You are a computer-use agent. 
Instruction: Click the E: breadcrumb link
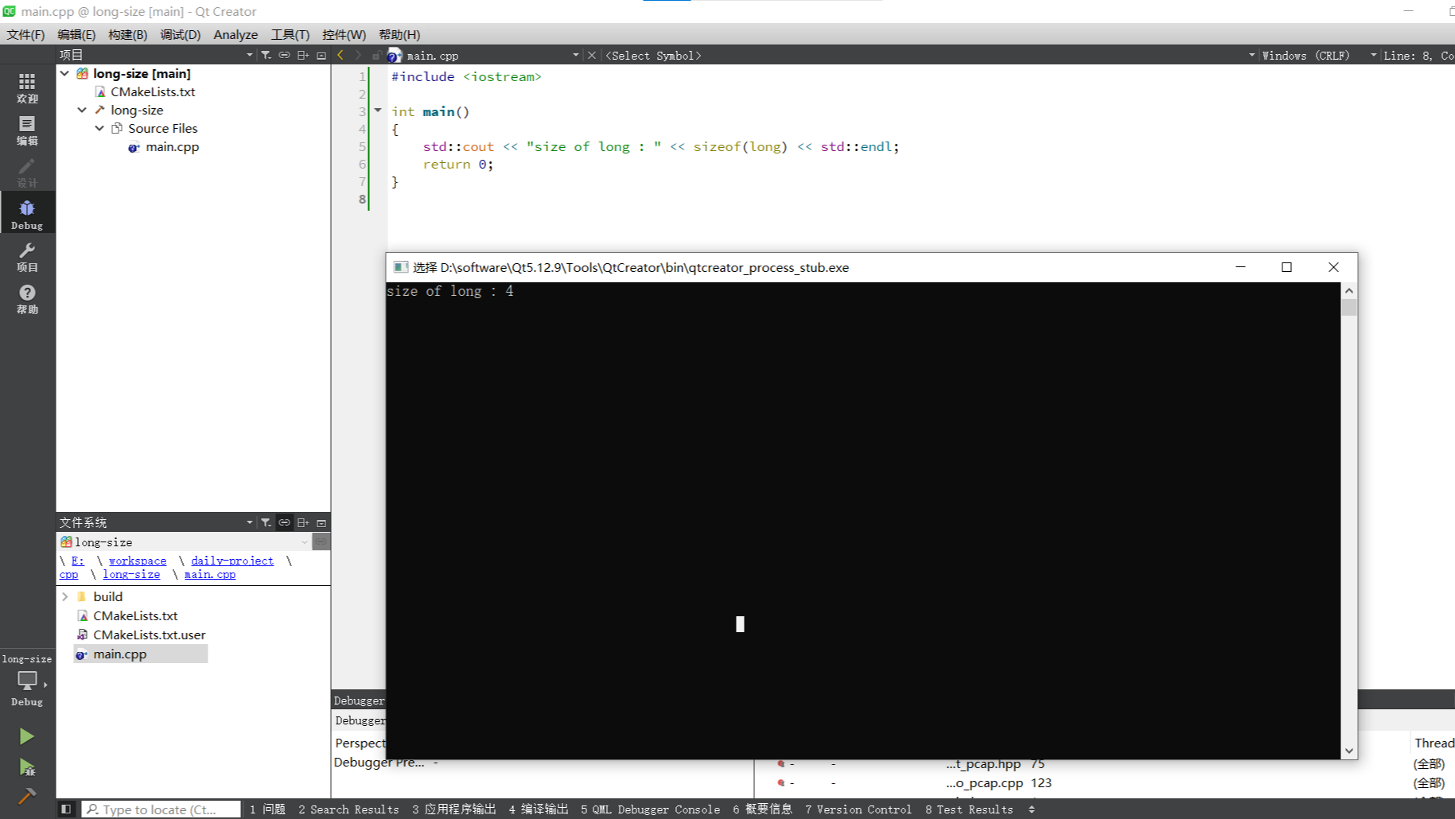tap(77, 561)
